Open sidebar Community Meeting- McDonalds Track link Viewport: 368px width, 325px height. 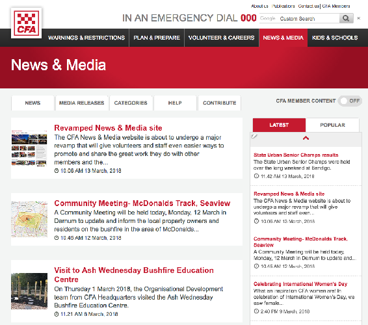tap(300, 242)
